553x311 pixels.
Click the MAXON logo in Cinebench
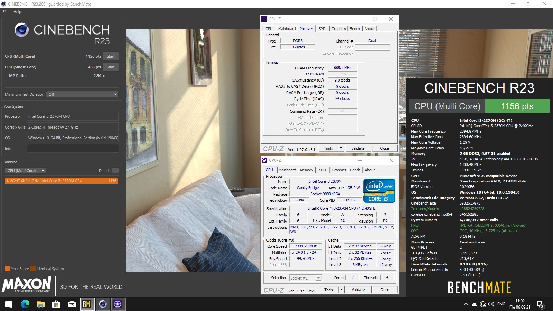click(27, 285)
